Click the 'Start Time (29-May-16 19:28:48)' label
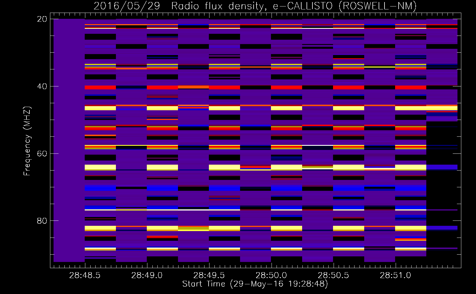476x294 pixels. [x=255, y=284]
